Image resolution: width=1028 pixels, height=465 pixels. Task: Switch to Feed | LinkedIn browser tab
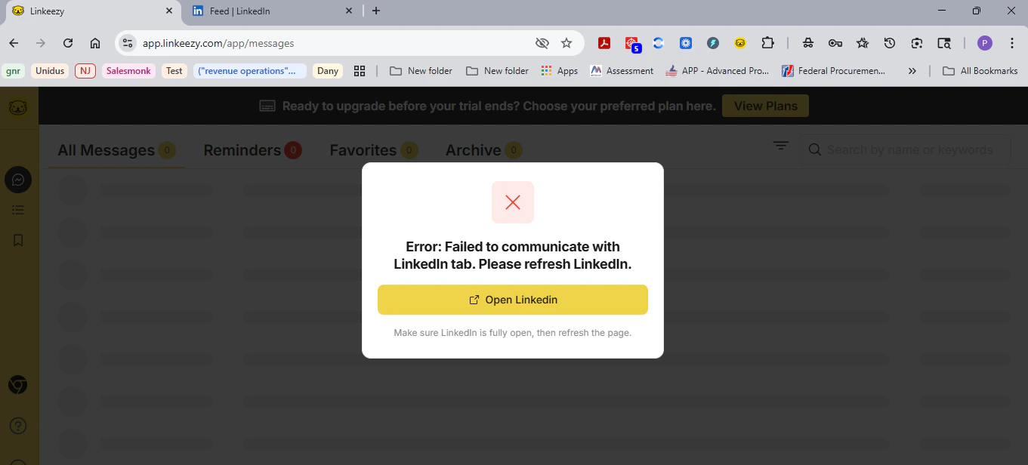pos(272,11)
